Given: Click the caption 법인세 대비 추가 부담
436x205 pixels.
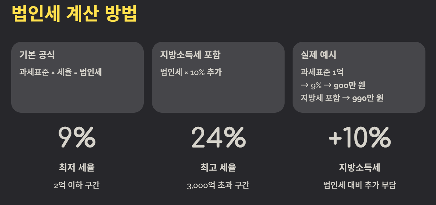Looking at the screenshot, I should (359, 185).
